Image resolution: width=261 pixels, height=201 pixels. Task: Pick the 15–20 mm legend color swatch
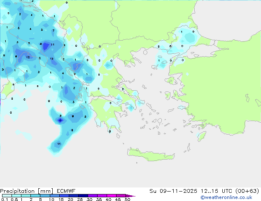click(x=64, y=196)
